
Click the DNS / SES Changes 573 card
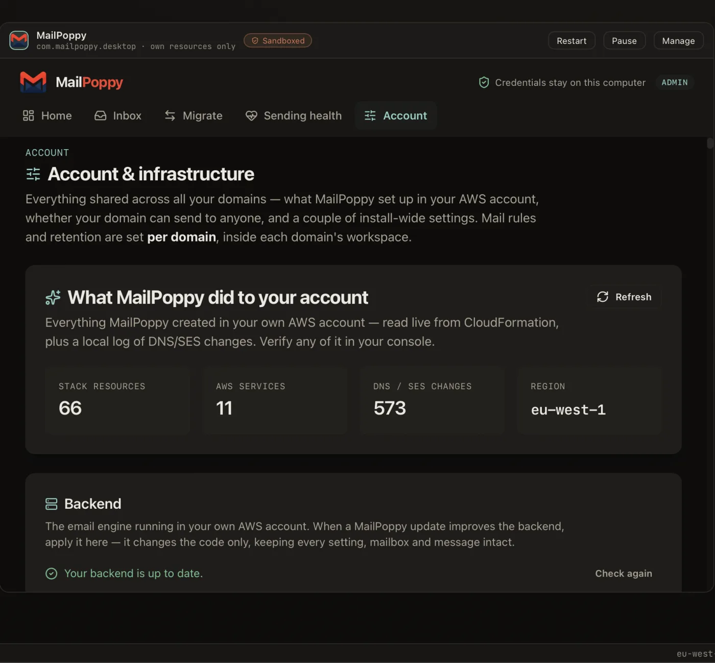[432, 400]
